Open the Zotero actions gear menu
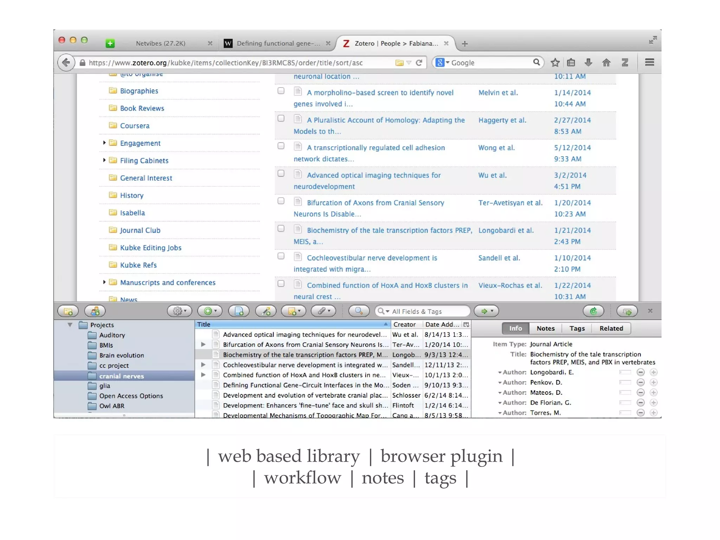This screenshot has width=720, height=540. (x=179, y=311)
